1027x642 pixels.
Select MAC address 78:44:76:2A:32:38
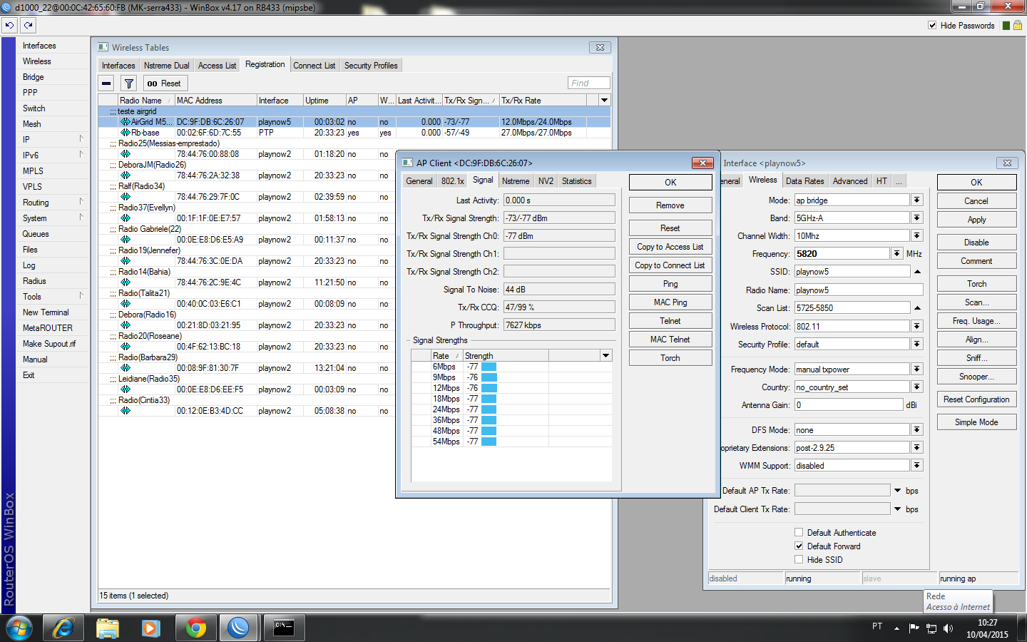click(208, 175)
